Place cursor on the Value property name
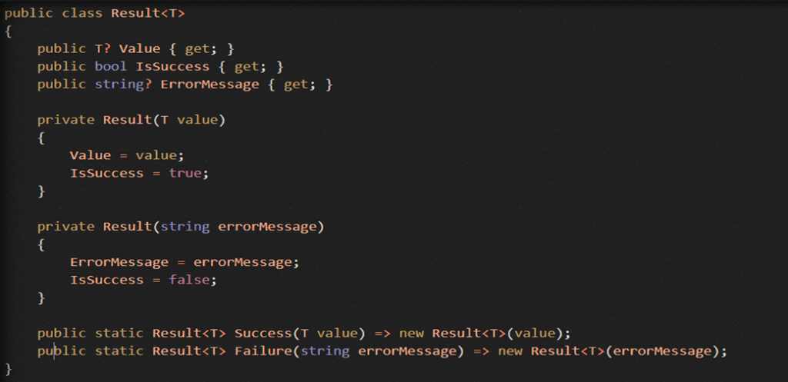Viewport: 788px width, 382px height. (140, 48)
